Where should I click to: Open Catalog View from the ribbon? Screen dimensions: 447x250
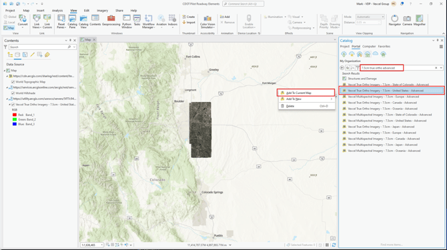click(x=83, y=21)
